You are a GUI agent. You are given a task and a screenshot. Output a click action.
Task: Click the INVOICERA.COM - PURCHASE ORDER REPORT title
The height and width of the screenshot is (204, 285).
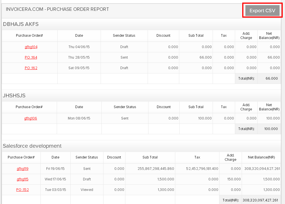(57, 9)
